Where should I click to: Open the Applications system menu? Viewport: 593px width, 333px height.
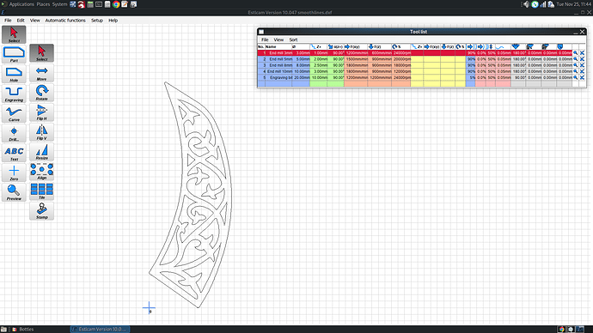tap(21, 4)
